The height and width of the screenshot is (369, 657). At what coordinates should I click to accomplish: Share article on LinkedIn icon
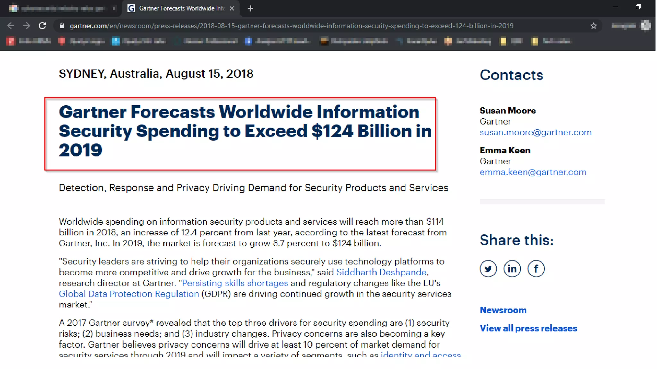click(x=512, y=269)
